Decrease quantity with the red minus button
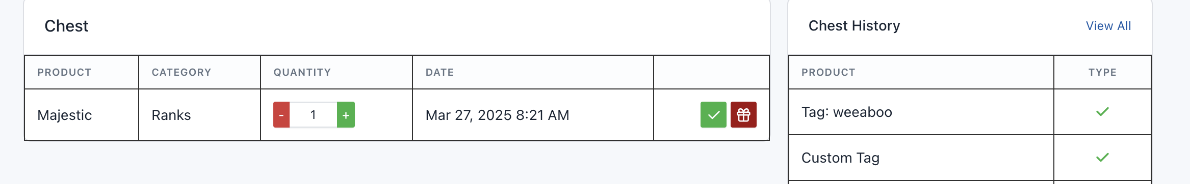 point(281,115)
